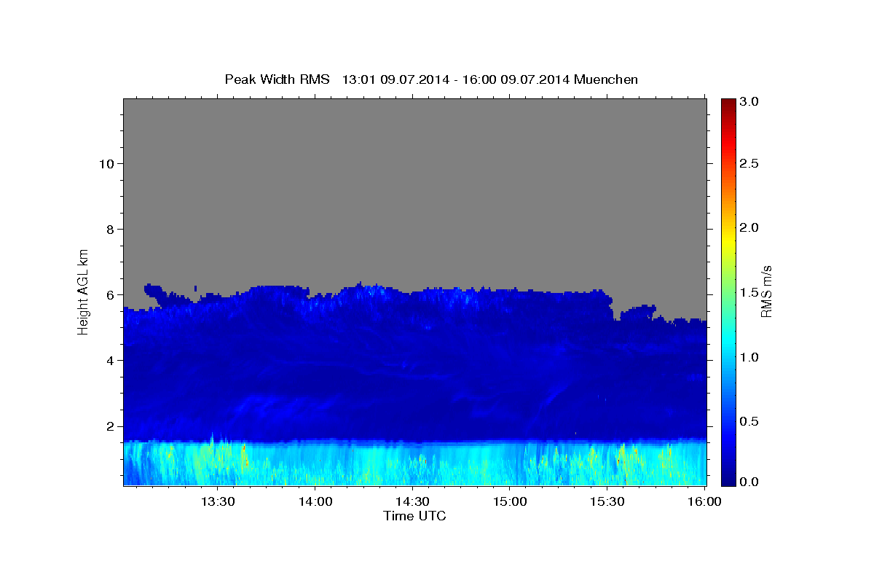Click the height tick label 6
Screen dimensions: 874x583
[109, 295]
